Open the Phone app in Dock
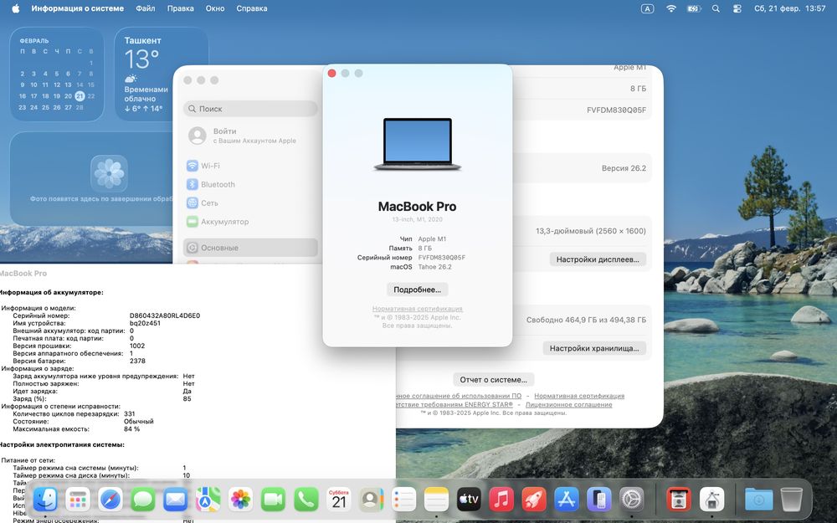This screenshot has width=837, height=523. (306, 500)
